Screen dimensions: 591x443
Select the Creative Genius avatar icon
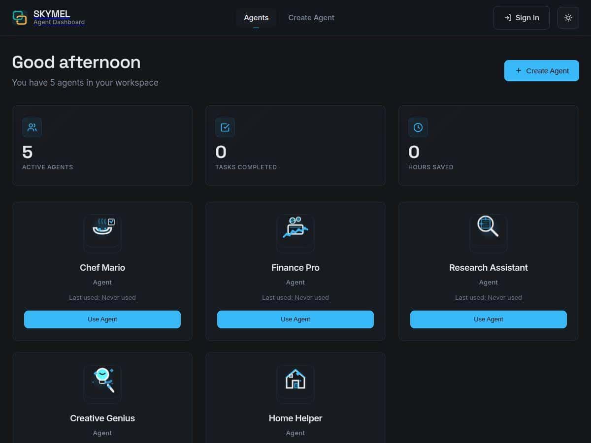click(x=102, y=384)
